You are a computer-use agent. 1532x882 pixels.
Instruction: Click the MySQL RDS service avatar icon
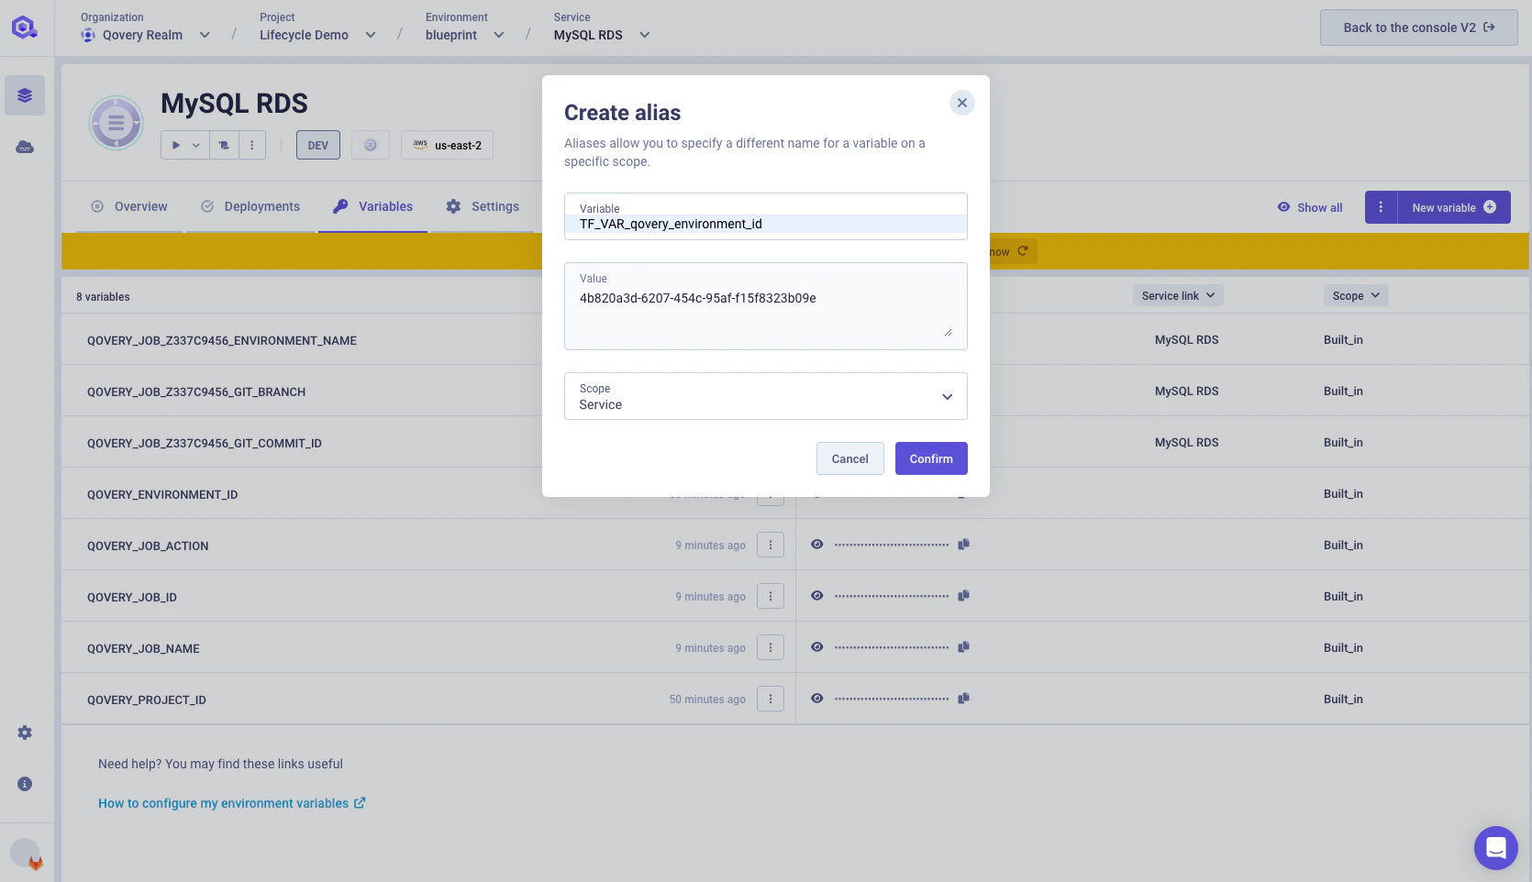tap(116, 123)
